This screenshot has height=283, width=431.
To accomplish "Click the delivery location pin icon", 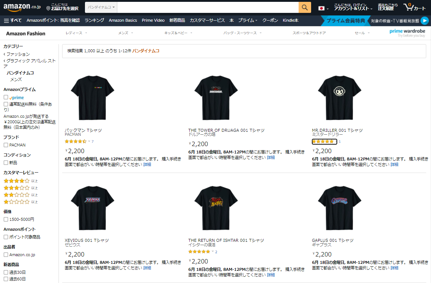I will (x=49, y=8).
